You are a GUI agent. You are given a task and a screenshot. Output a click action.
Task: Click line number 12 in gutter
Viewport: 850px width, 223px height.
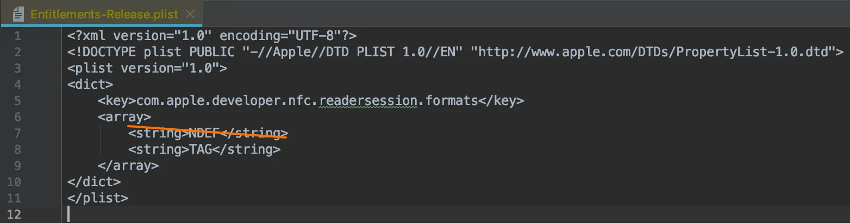coord(15,214)
